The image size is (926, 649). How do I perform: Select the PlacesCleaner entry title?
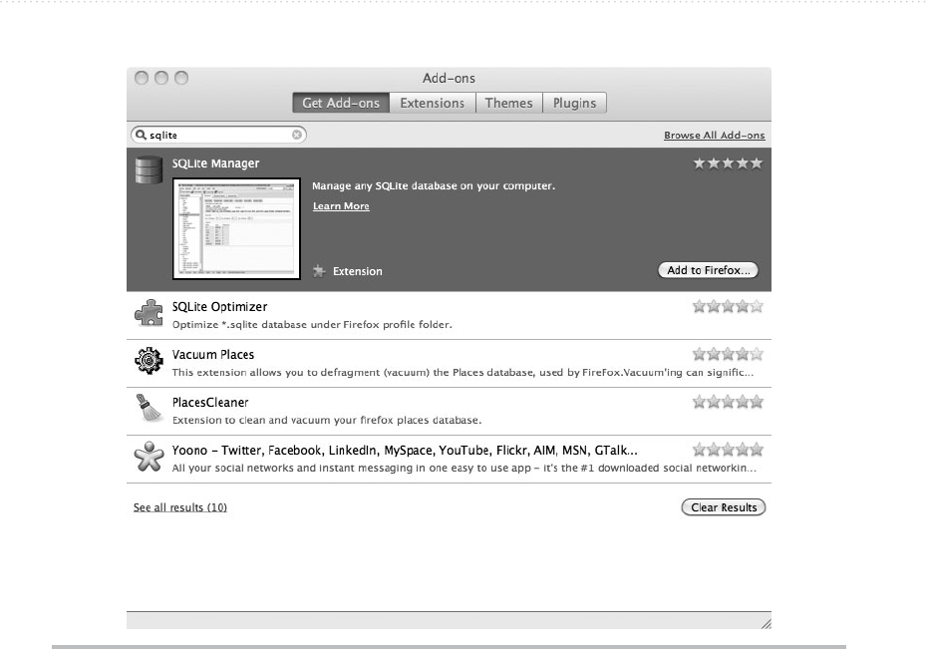(210, 402)
